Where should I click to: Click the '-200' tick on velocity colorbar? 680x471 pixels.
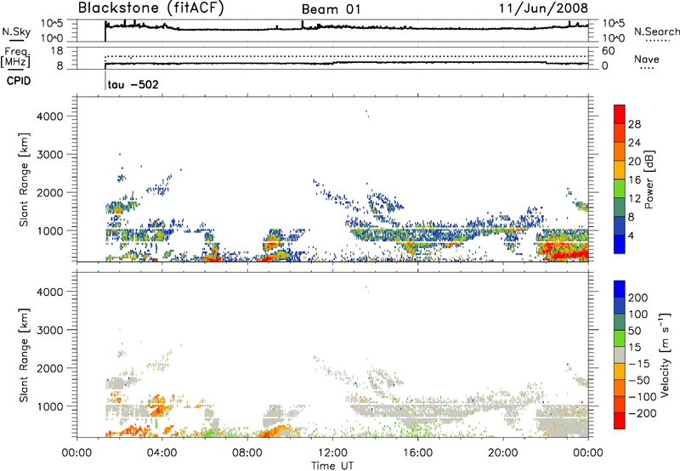643,413
